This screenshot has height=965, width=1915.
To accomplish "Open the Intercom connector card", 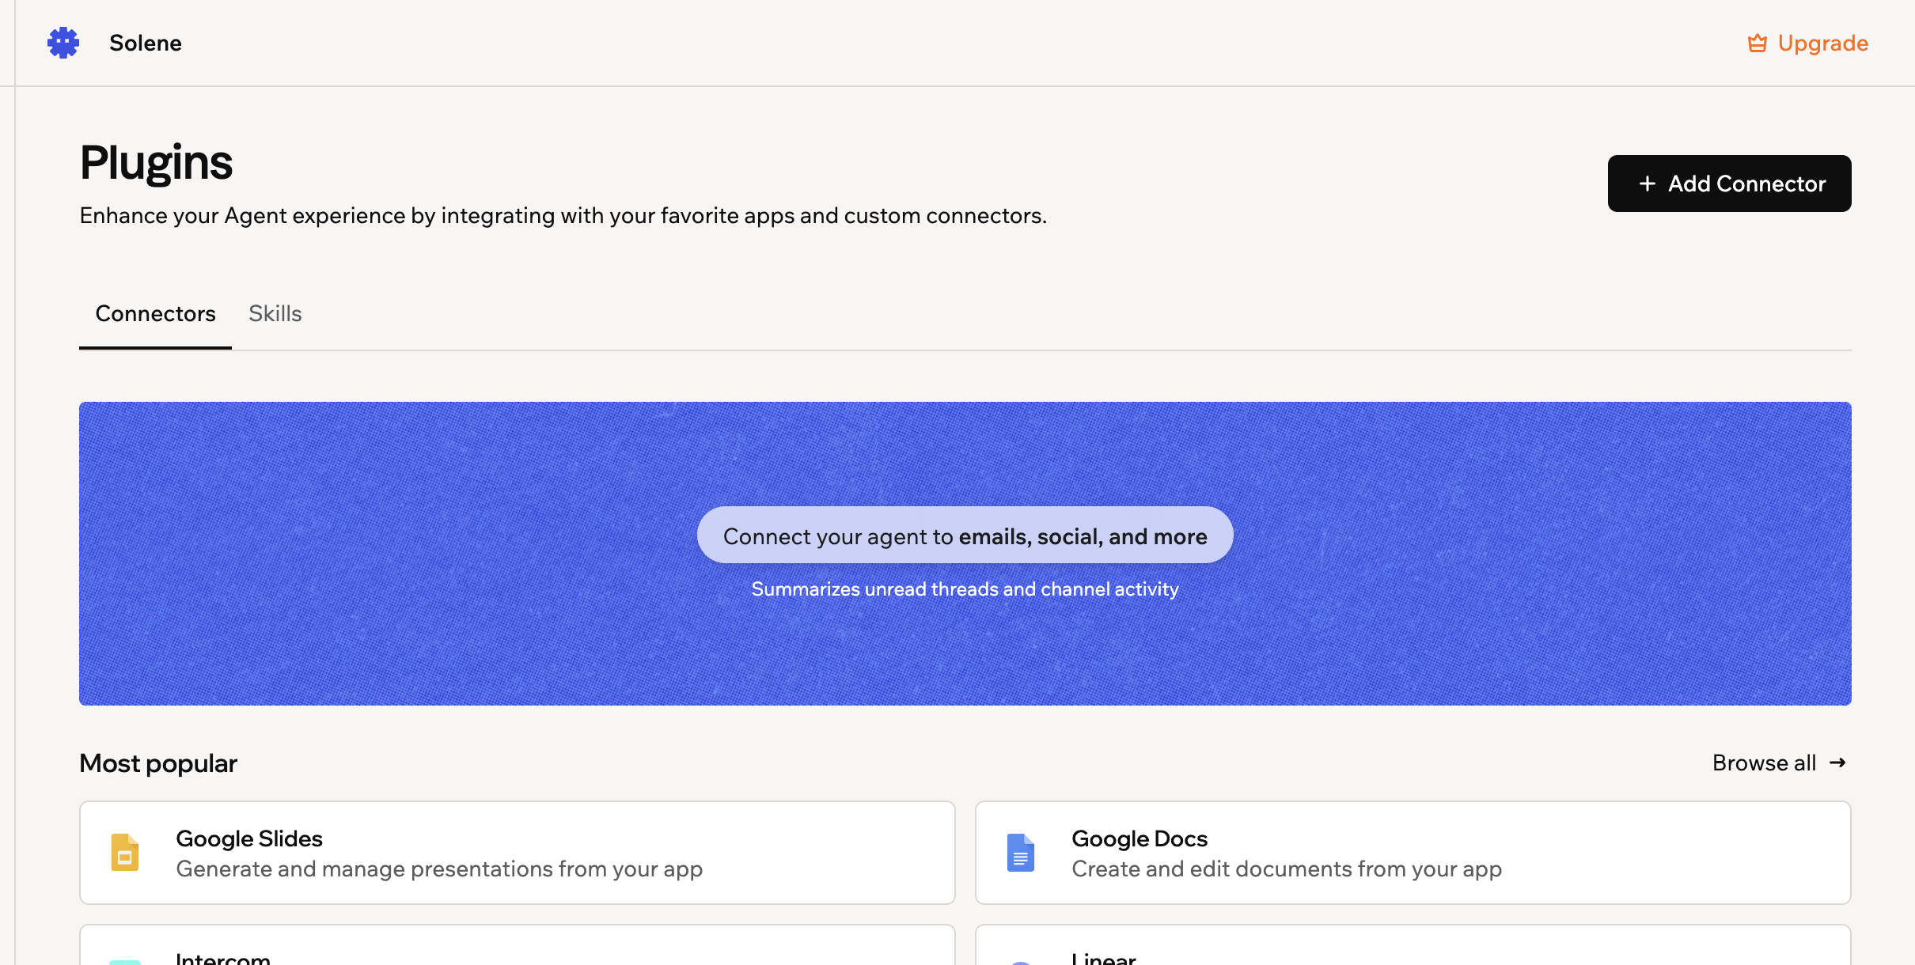I will pos(518,944).
